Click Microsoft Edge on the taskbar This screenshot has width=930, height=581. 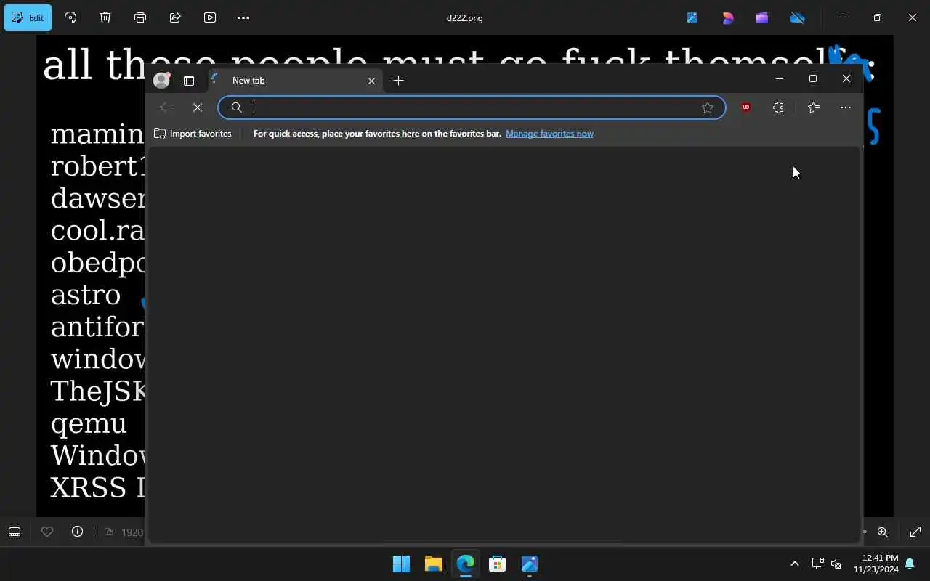point(466,564)
